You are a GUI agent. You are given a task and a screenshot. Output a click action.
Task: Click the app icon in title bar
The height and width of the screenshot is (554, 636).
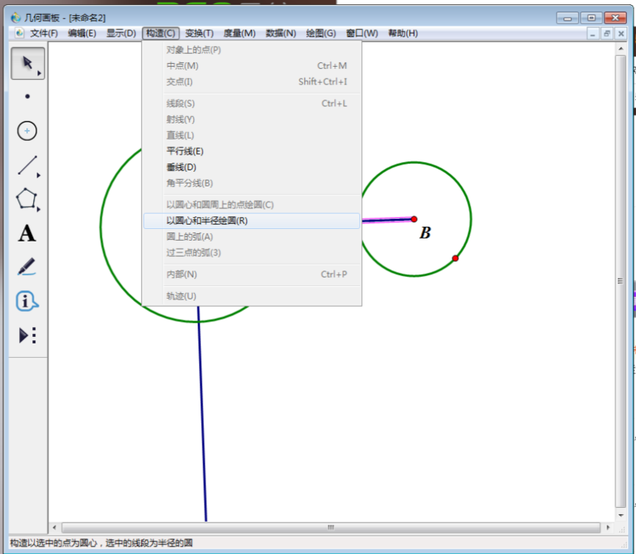(16, 18)
